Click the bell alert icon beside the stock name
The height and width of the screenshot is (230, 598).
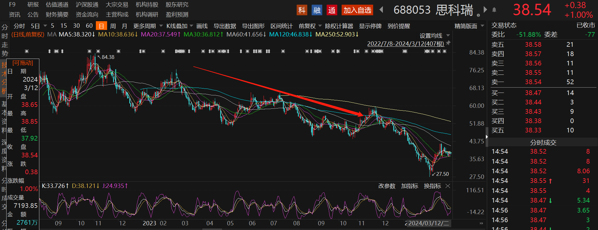click(494, 10)
